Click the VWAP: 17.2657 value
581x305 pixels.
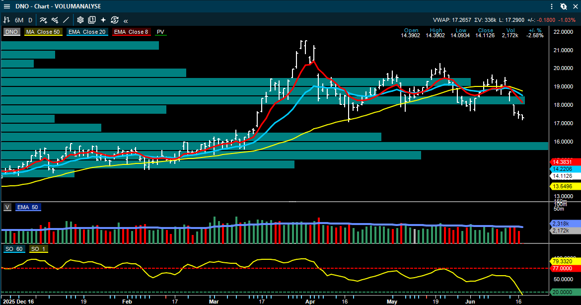click(452, 20)
